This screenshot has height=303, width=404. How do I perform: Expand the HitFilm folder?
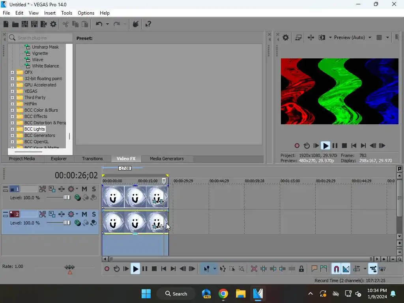click(x=12, y=104)
